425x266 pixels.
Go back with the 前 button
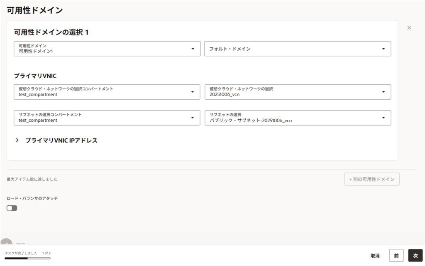[396, 256]
